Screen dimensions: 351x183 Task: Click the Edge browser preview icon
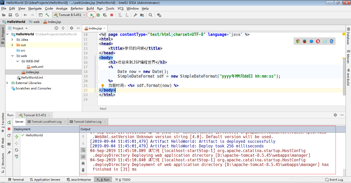(x=331, y=41)
